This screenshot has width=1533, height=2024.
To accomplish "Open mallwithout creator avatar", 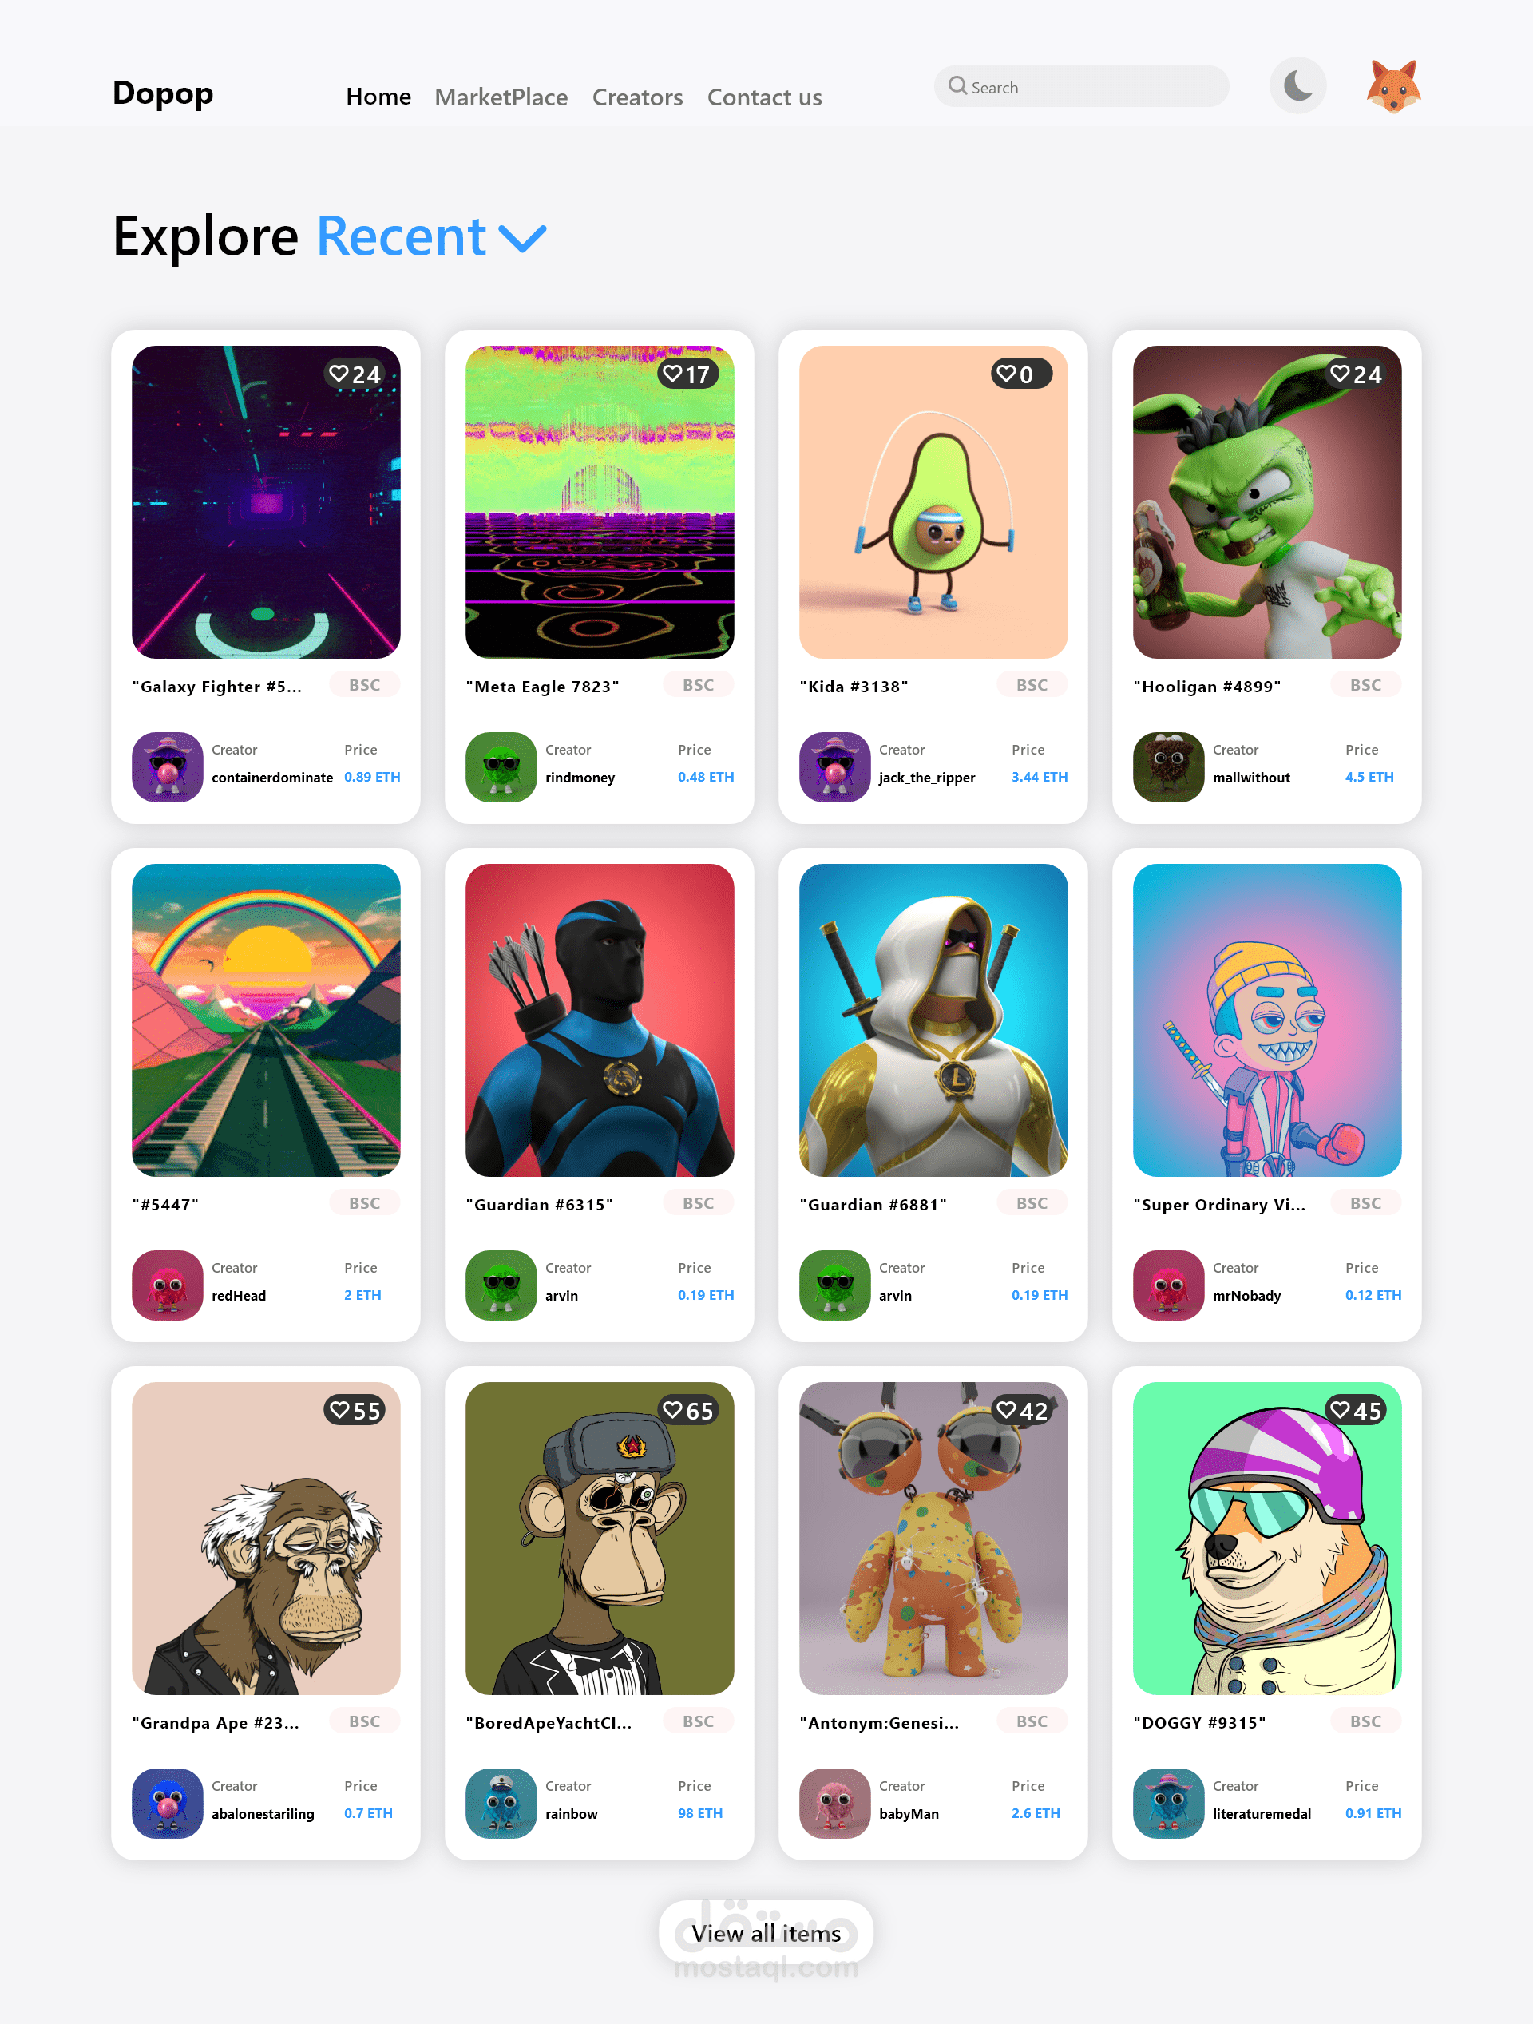I will point(1168,766).
